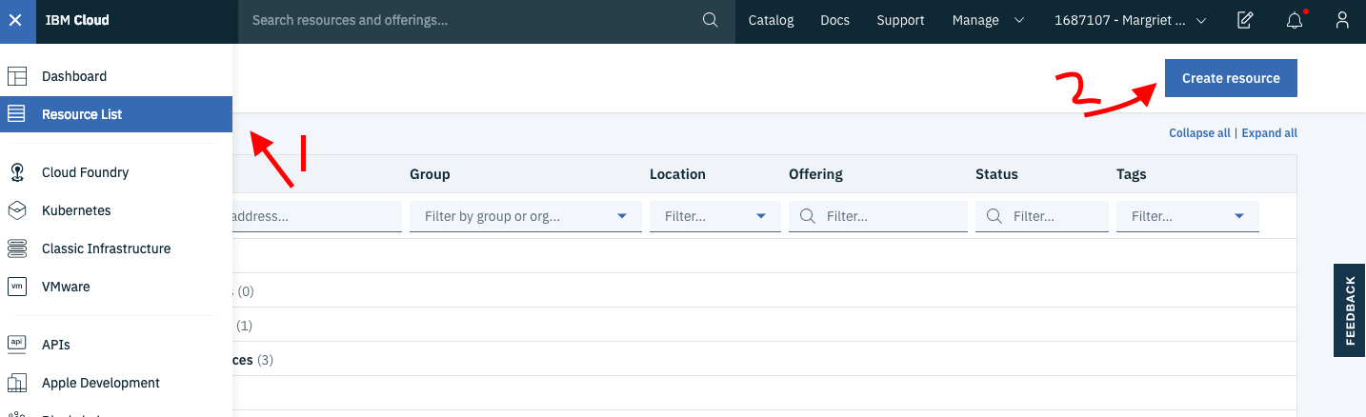
Task: Open the Catalog link in header
Action: [771, 20]
